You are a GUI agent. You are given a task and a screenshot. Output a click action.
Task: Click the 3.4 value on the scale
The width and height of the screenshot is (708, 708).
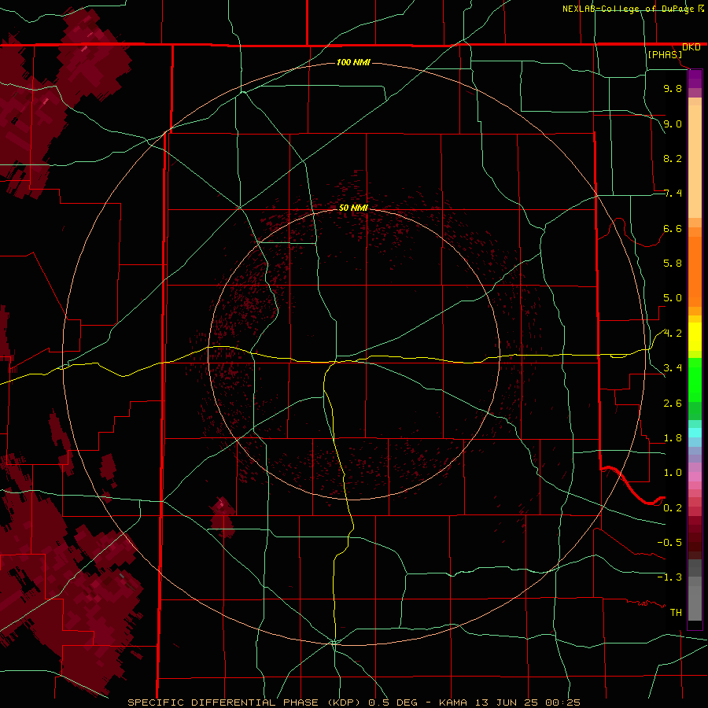(x=673, y=368)
